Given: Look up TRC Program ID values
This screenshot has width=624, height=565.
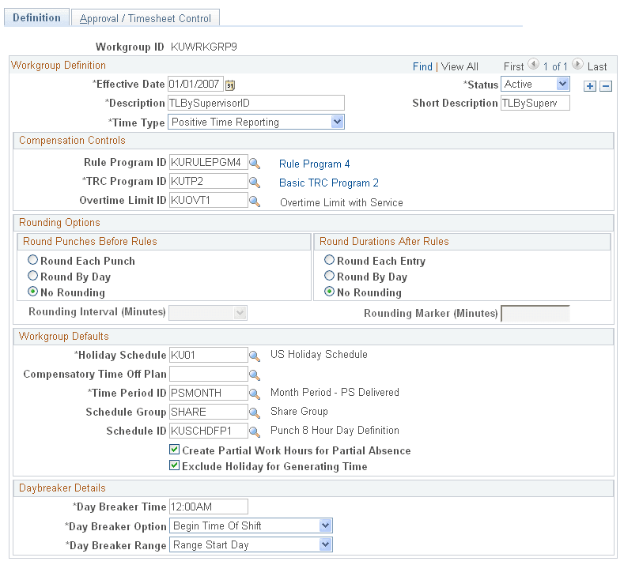Looking at the screenshot, I should [255, 182].
